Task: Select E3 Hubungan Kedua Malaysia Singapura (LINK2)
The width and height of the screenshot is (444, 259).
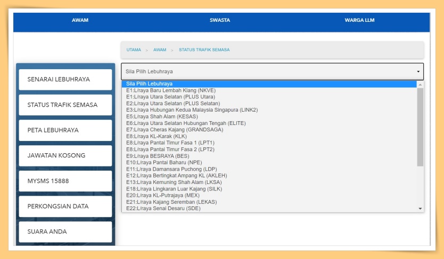Action: [x=269, y=110]
